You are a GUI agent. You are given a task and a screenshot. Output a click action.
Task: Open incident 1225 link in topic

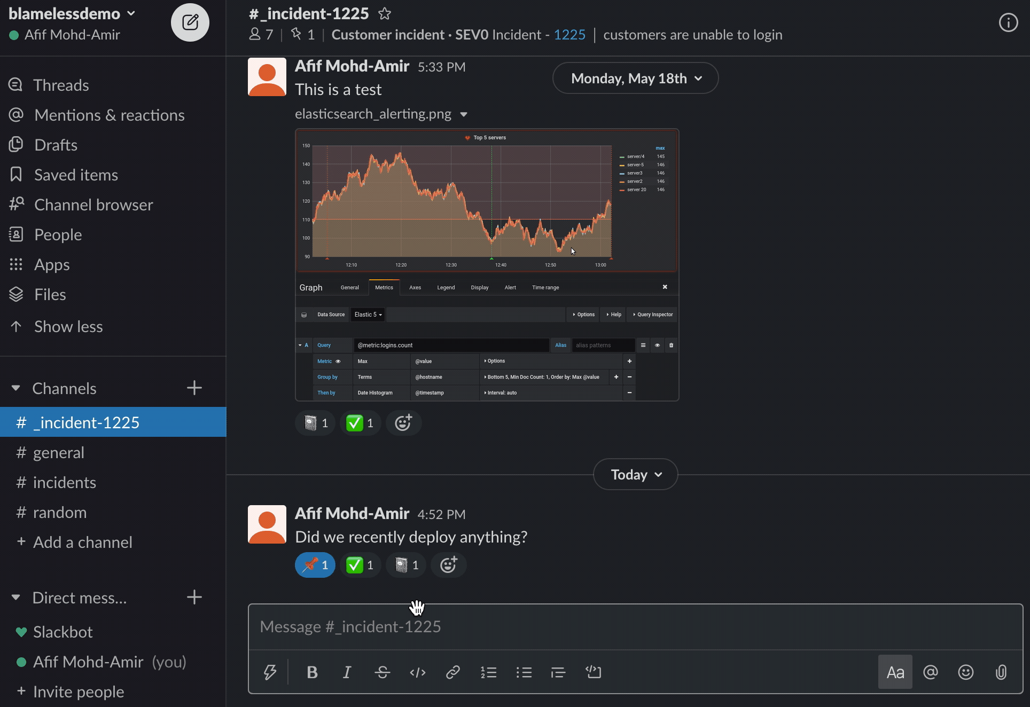569,35
